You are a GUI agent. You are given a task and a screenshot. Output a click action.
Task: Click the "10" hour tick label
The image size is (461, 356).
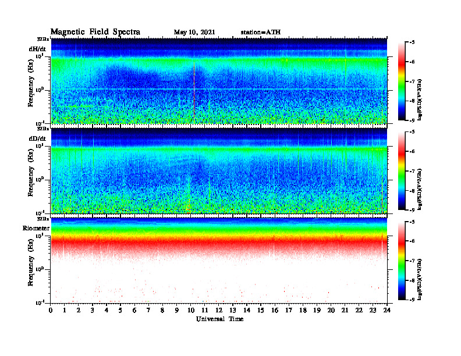[191, 310]
